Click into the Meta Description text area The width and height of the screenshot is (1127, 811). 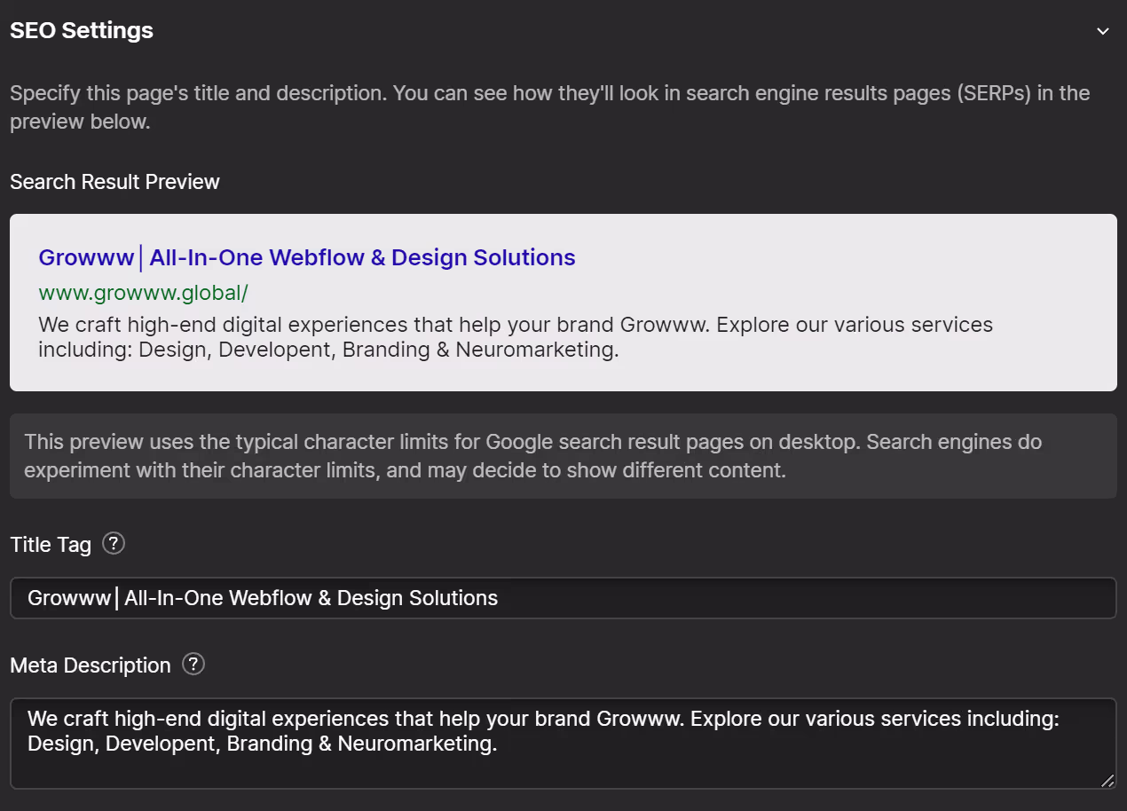tap(563, 744)
